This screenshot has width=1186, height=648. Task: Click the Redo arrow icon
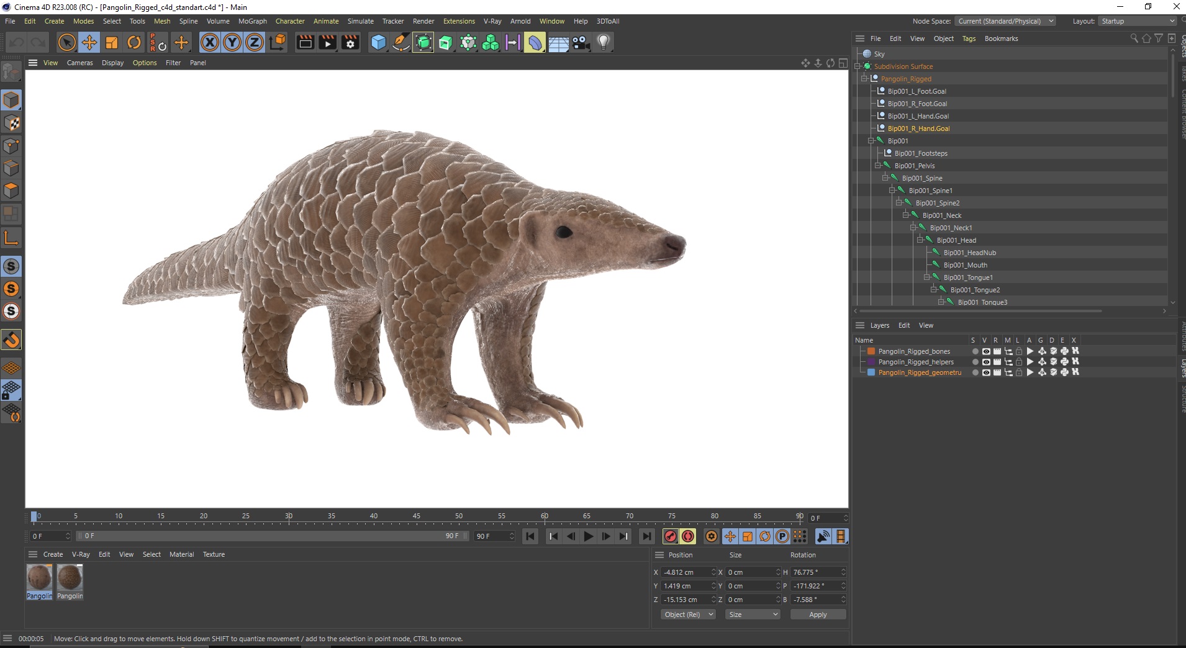tap(38, 42)
